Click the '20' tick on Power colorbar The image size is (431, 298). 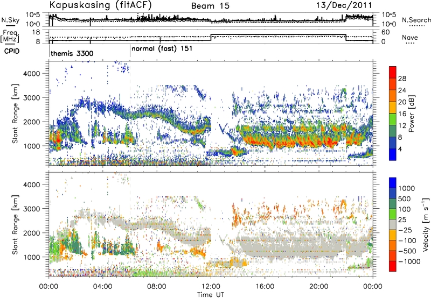(402, 102)
